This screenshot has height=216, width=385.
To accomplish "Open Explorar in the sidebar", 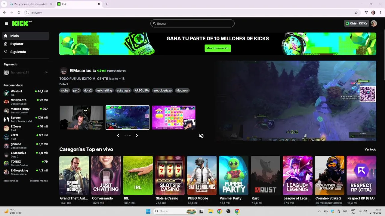I will (x=26, y=44).
